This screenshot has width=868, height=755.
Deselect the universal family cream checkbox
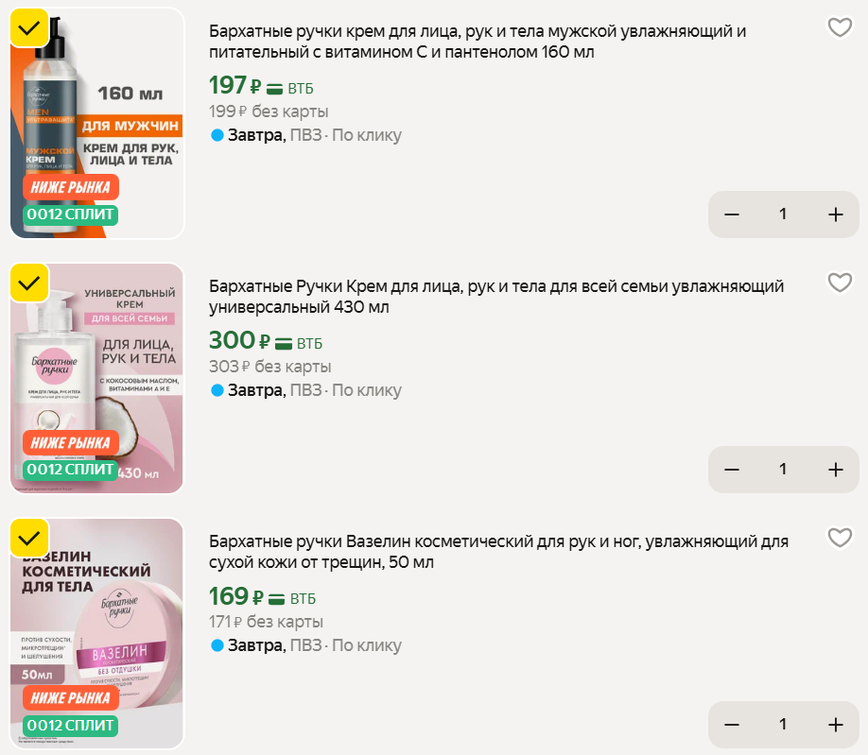(x=30, y=283)
